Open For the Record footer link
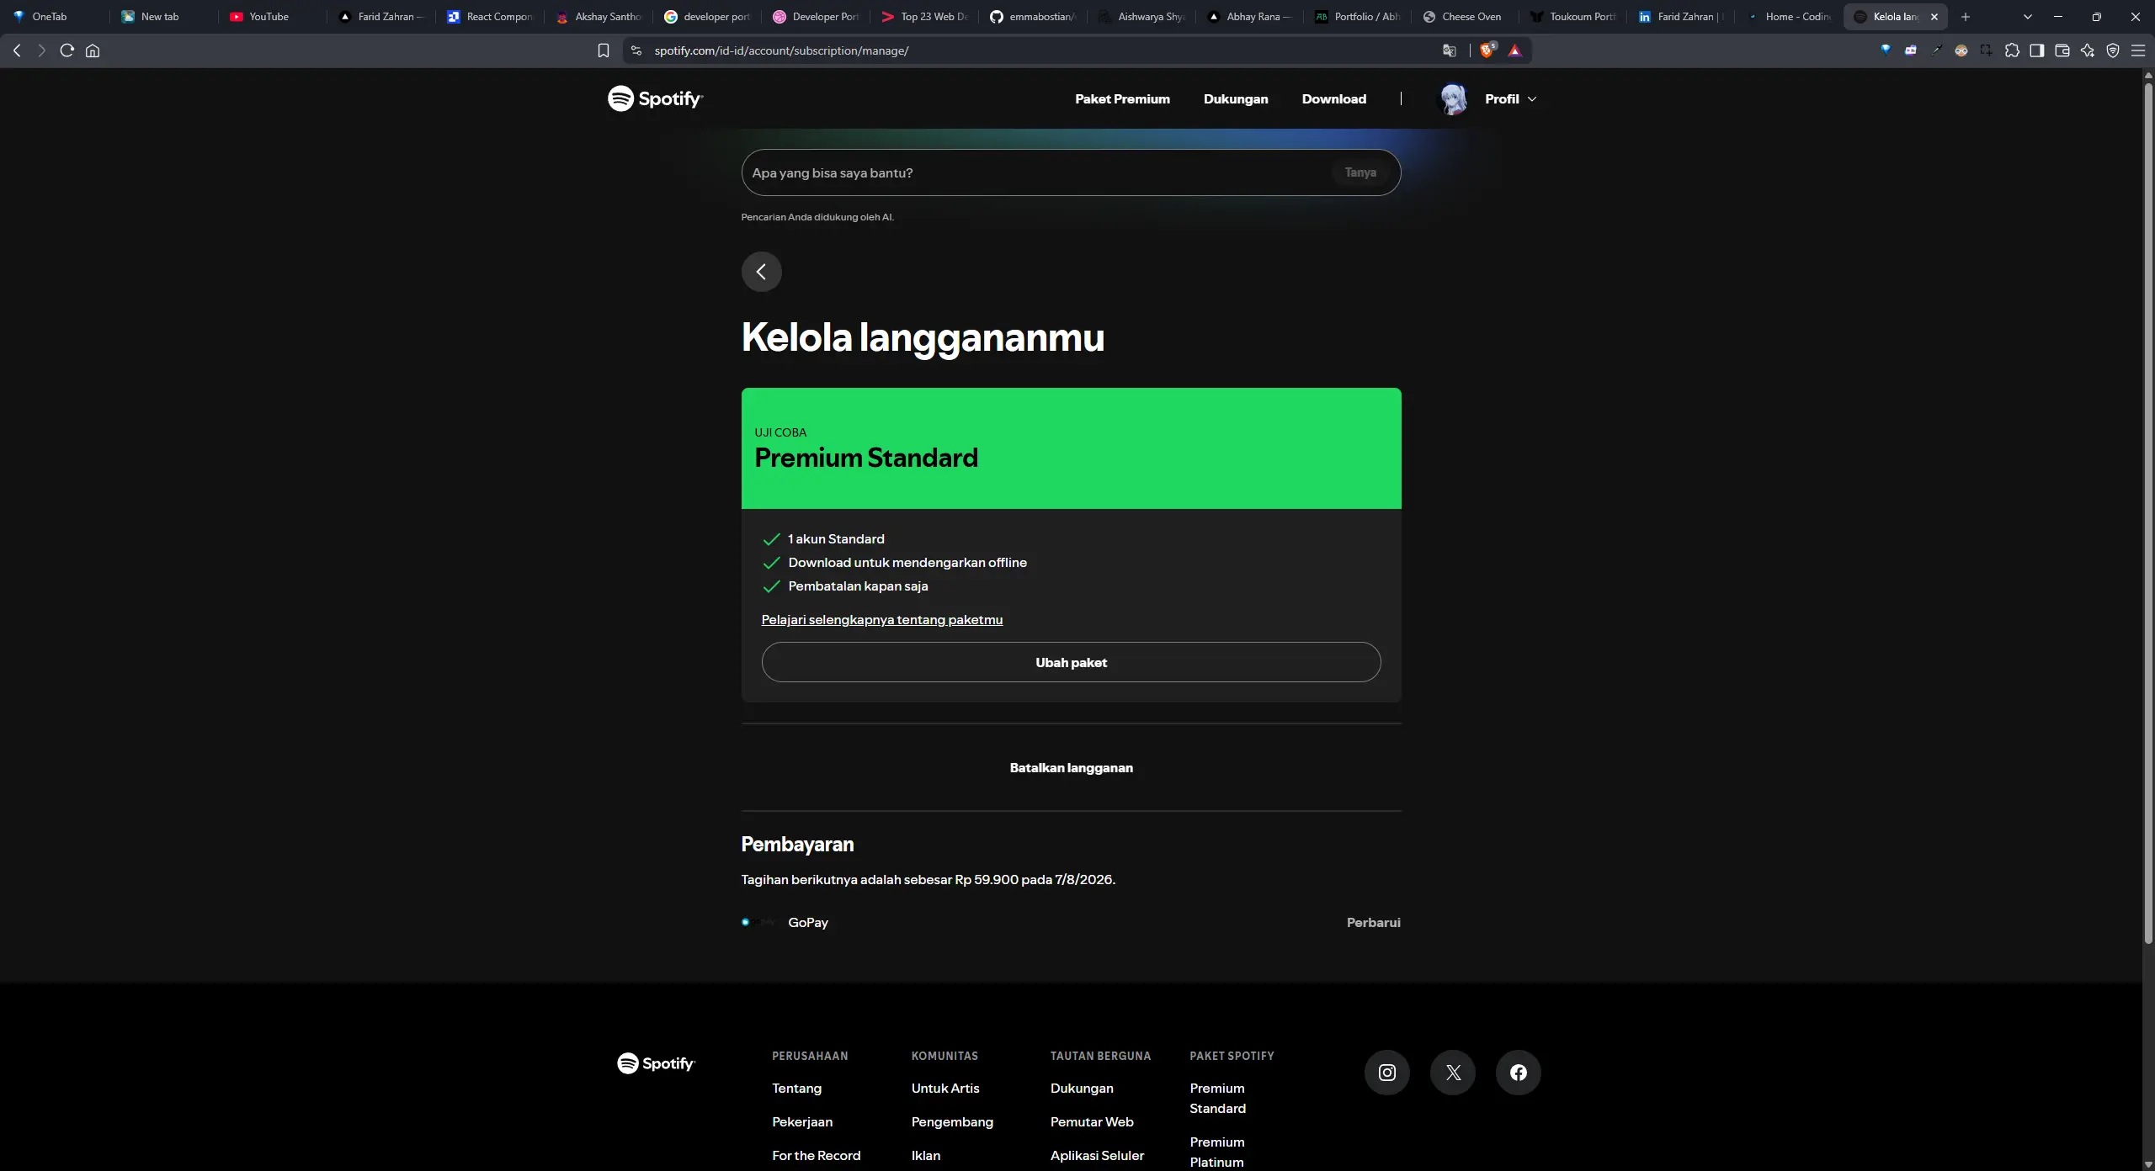The image size is (2155, 1171). [817, 1156]
